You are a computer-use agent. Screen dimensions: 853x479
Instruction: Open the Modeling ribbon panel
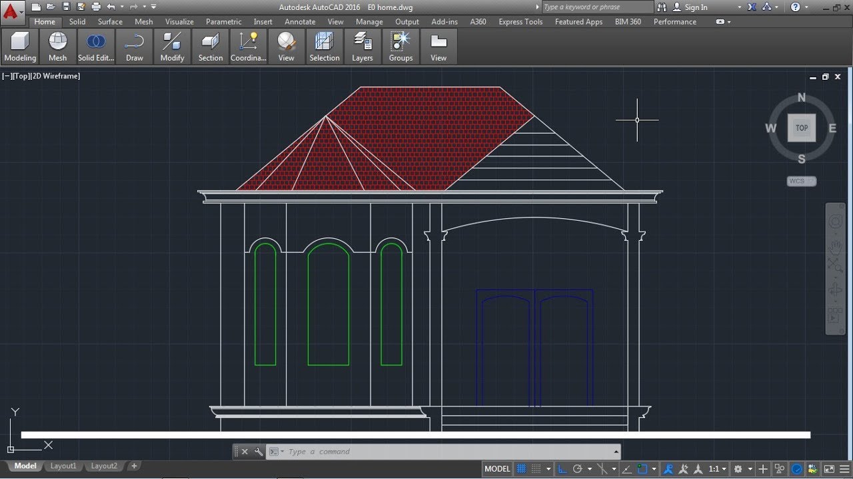pyautogui.click(x=20, y=47)
